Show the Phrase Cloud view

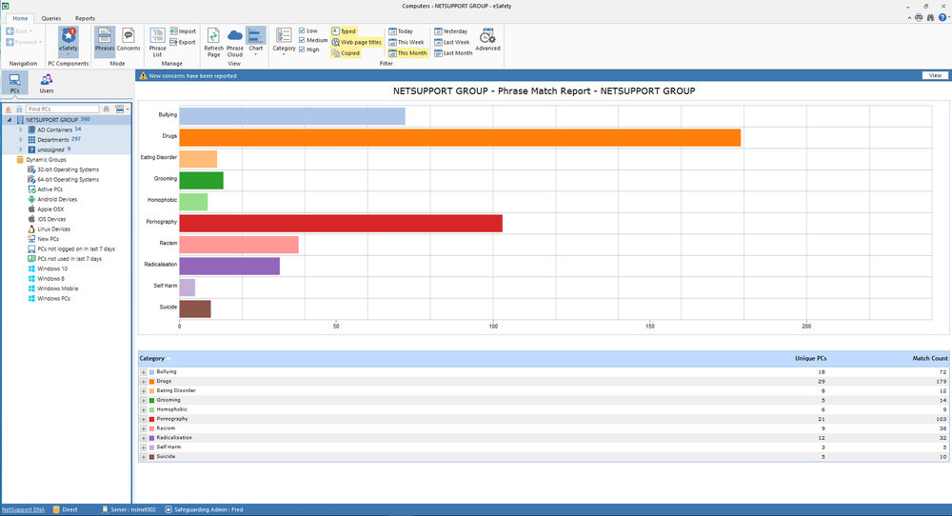pos(235,42)
